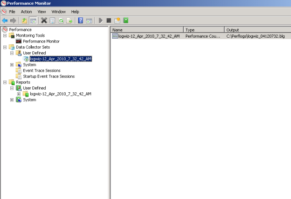
Task: Collapse the Monitoring Tools node
Action: pyautogui.click(x=5, y=36)
